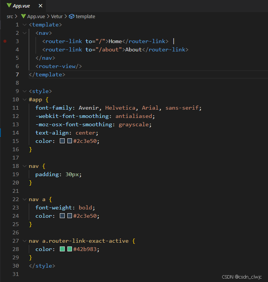The image size is (268, 282).
Task: Click the template breadcrumb label
Action: point(86,17)
